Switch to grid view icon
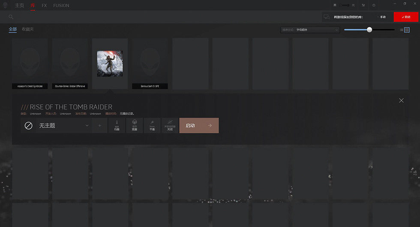This screenshot has width=420, height=227. coord(407,30)
